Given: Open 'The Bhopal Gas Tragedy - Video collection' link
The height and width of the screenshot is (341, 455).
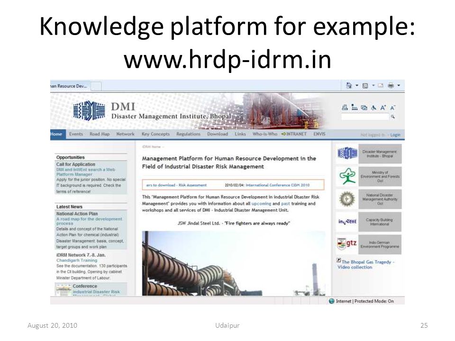Looking at the screenshot, I should click(x=366, y=264).
